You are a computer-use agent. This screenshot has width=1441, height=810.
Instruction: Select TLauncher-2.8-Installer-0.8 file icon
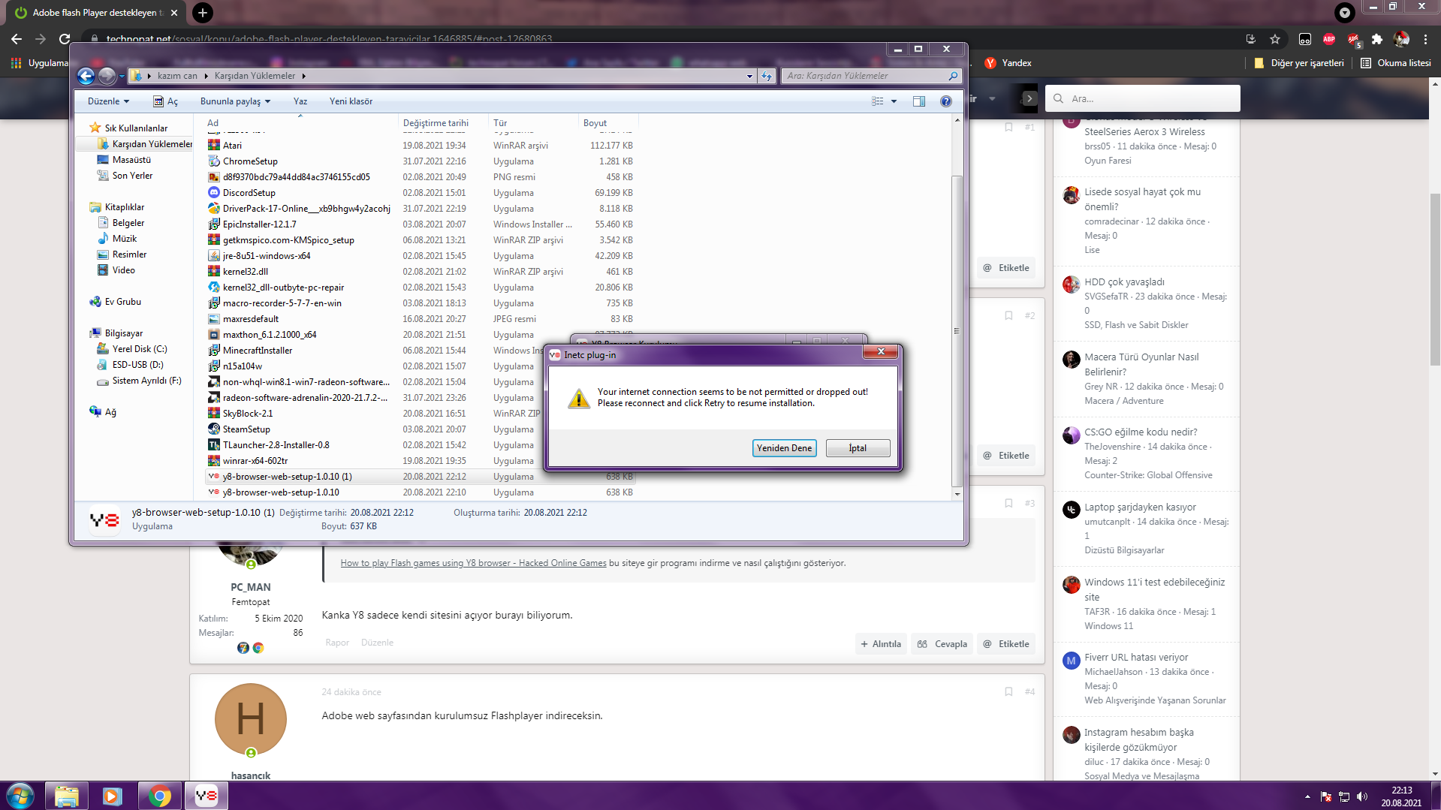[214, 445]
